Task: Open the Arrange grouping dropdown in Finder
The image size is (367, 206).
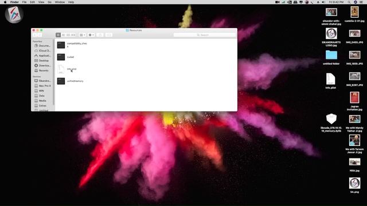Action: (x=83, y=35)
